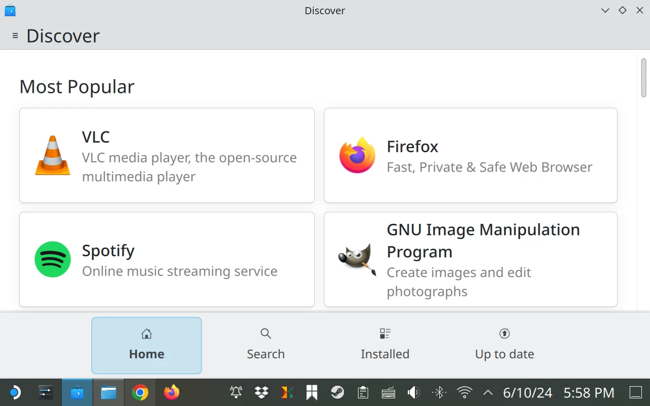Click the Show Desktop button in taskbar

pos(636,392)
